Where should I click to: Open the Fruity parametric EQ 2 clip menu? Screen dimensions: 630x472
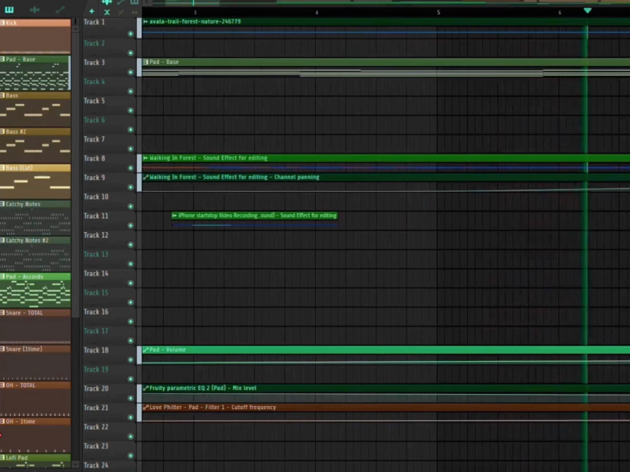point(146,388)
